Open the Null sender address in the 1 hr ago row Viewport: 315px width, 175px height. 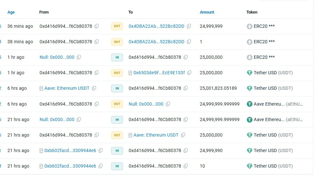57,57
